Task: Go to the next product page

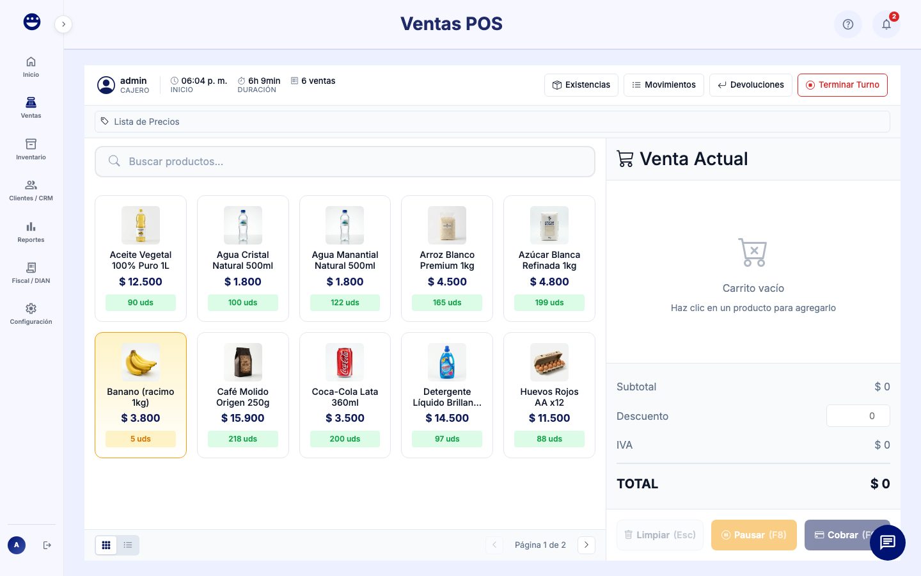Action: coord(586,545)
